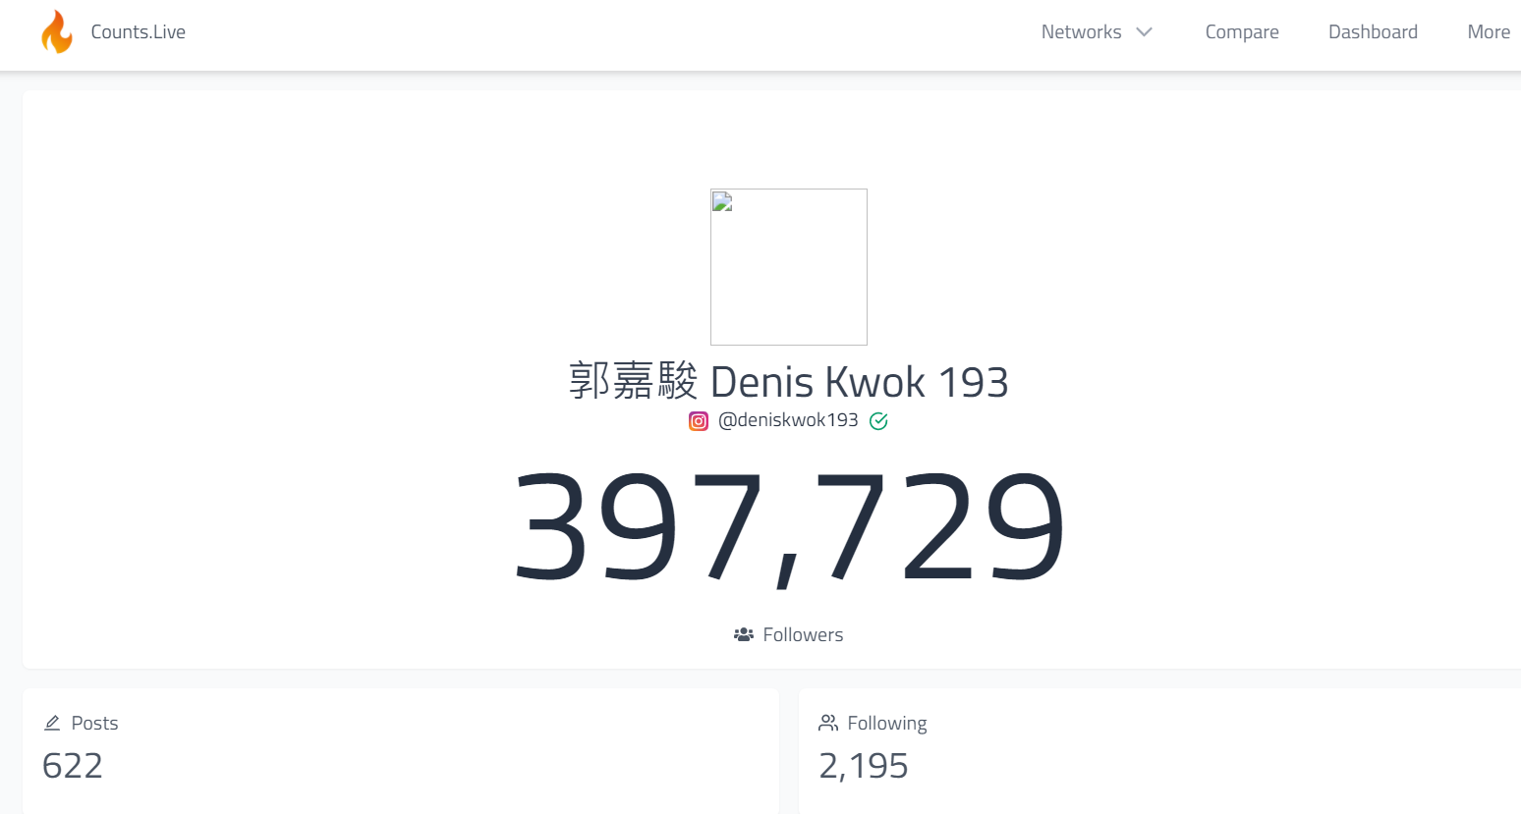Viewport: 1521px width, 814px height.
Task: Navigate to the Dashboard
Action: point(1373,31)
